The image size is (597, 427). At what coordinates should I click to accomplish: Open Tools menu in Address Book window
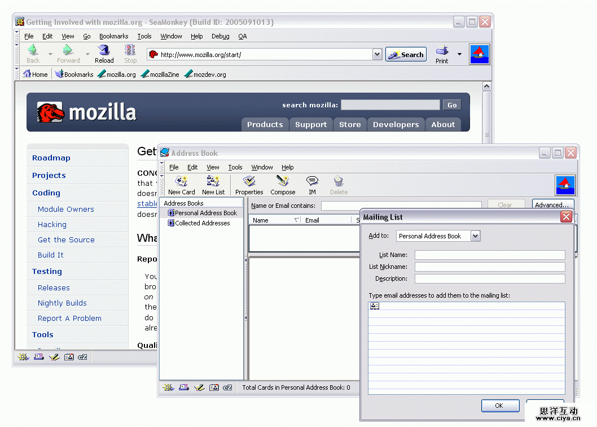coord(235,167)
